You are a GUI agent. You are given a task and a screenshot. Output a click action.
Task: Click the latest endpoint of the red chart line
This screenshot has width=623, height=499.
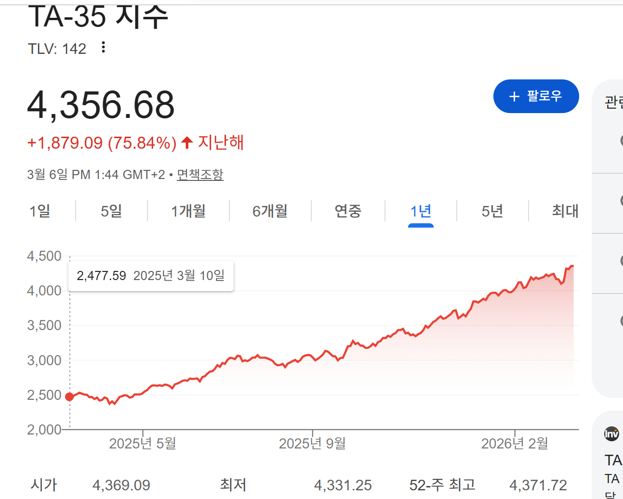tap(572, 266)
